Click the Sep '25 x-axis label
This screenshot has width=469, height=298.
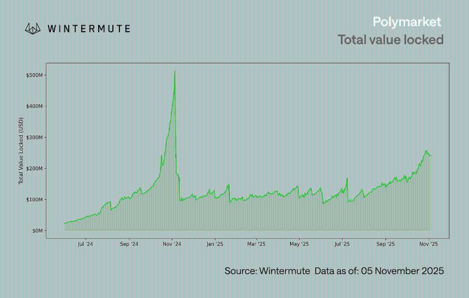[386, 244]
